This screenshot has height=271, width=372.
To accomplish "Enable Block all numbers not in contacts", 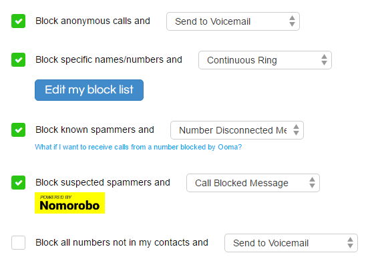I will 18,242.
